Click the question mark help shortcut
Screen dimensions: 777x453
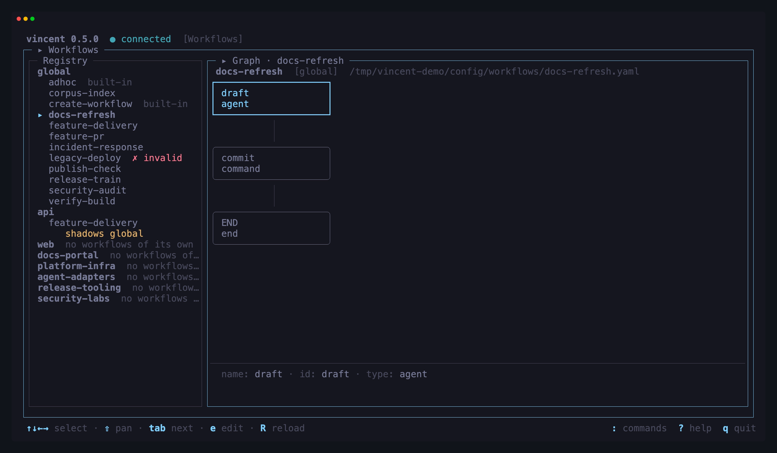695,428
